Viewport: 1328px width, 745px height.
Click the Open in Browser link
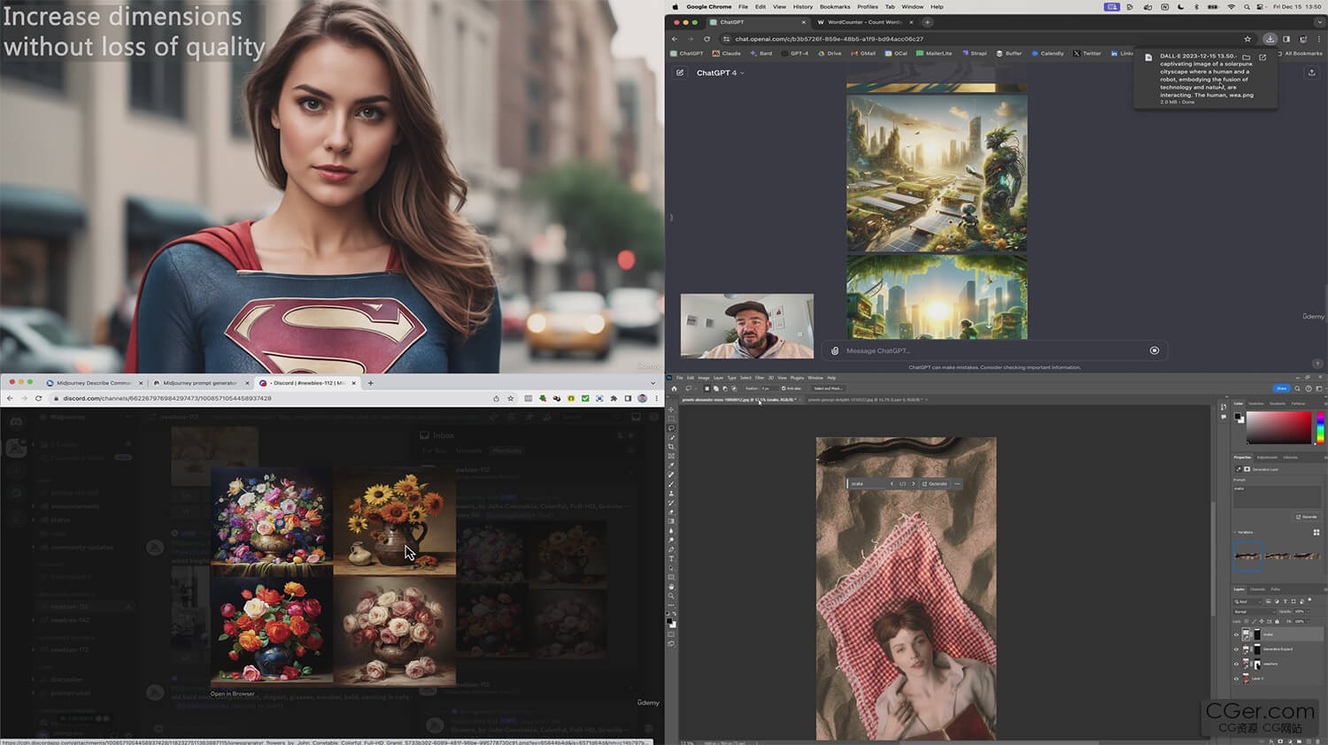232,694
